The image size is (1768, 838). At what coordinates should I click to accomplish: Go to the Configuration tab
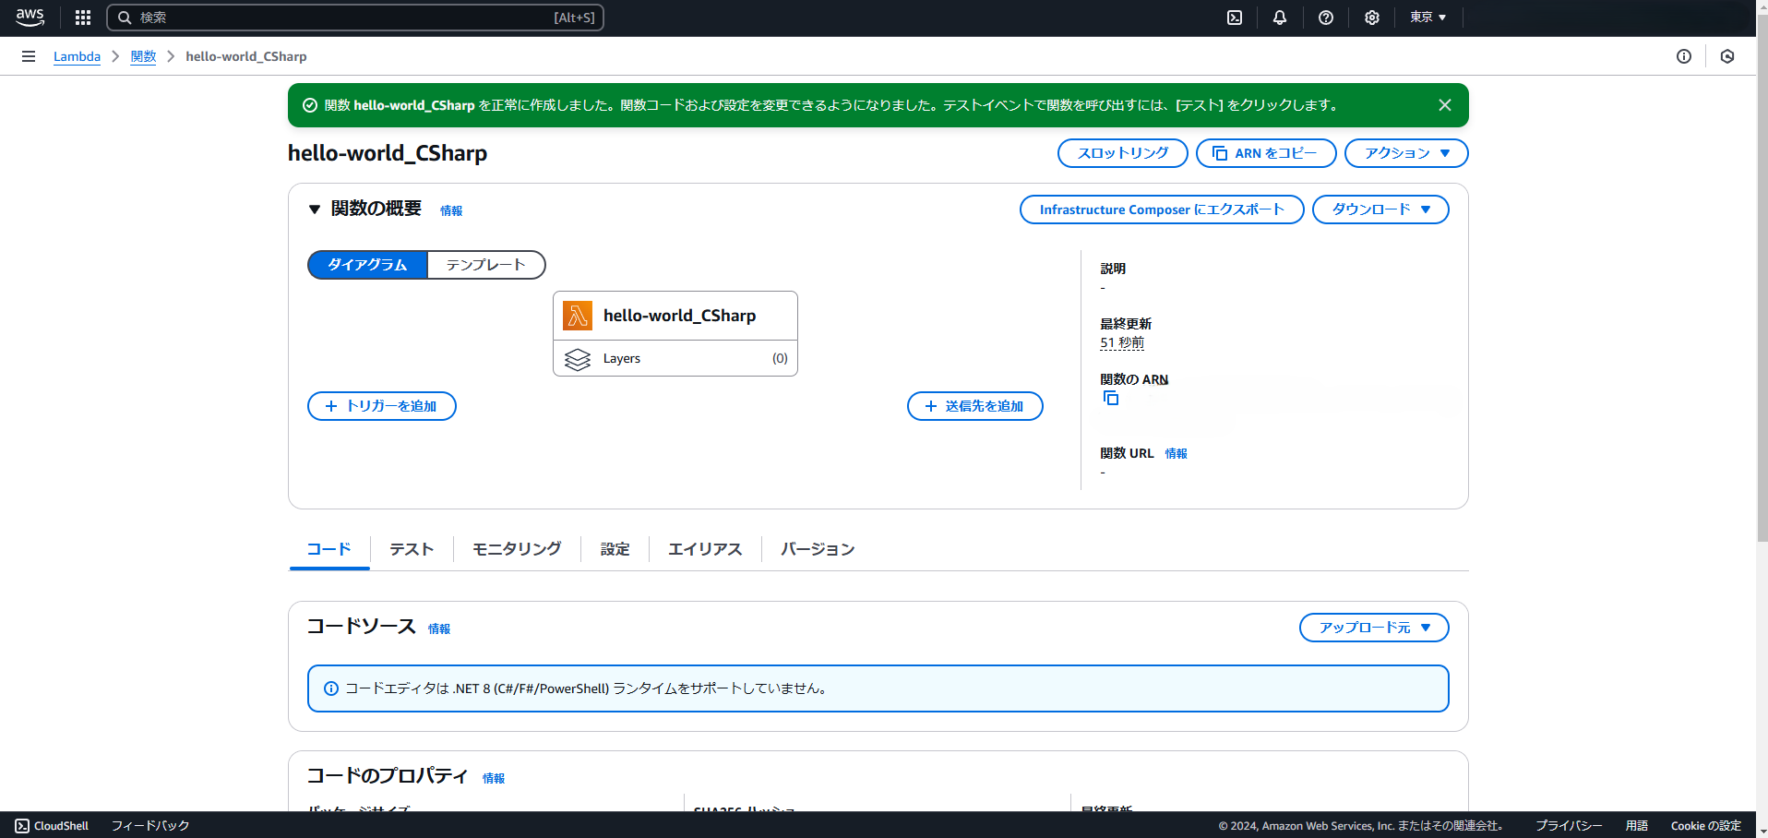(x=615, y=549)
